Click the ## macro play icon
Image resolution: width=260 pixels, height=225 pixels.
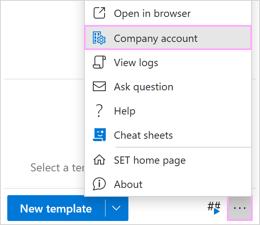click(x=214, y=208)
